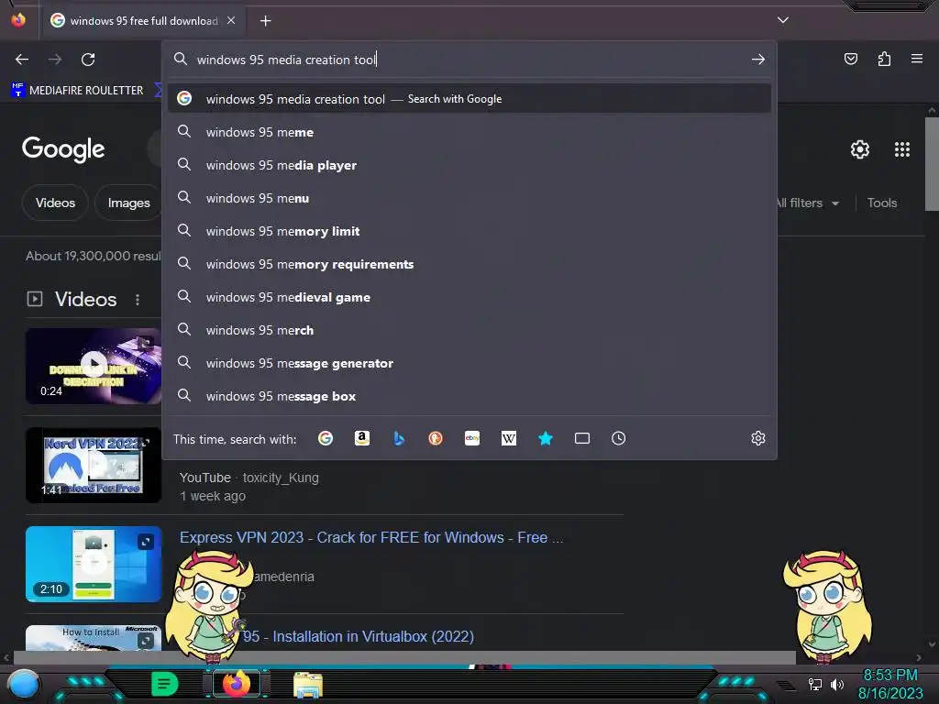939x704 pixels.
Task: Search this time with Wikipedia icon
Action: pyautogui.click(x=508, y=438)
